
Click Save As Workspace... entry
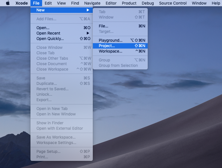tap(61, 137)
